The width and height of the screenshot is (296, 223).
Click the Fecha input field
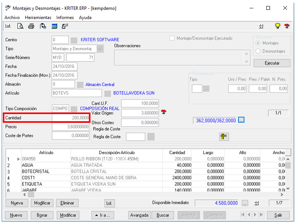(x=64, y=67)
